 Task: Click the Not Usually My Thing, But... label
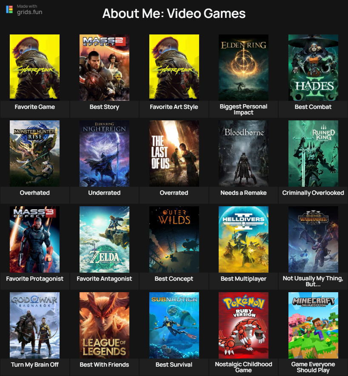point(313,281)
